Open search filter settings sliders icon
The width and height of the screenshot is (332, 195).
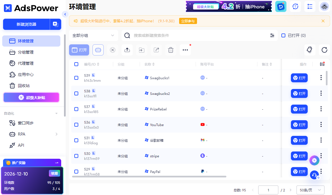pos(272,35)
